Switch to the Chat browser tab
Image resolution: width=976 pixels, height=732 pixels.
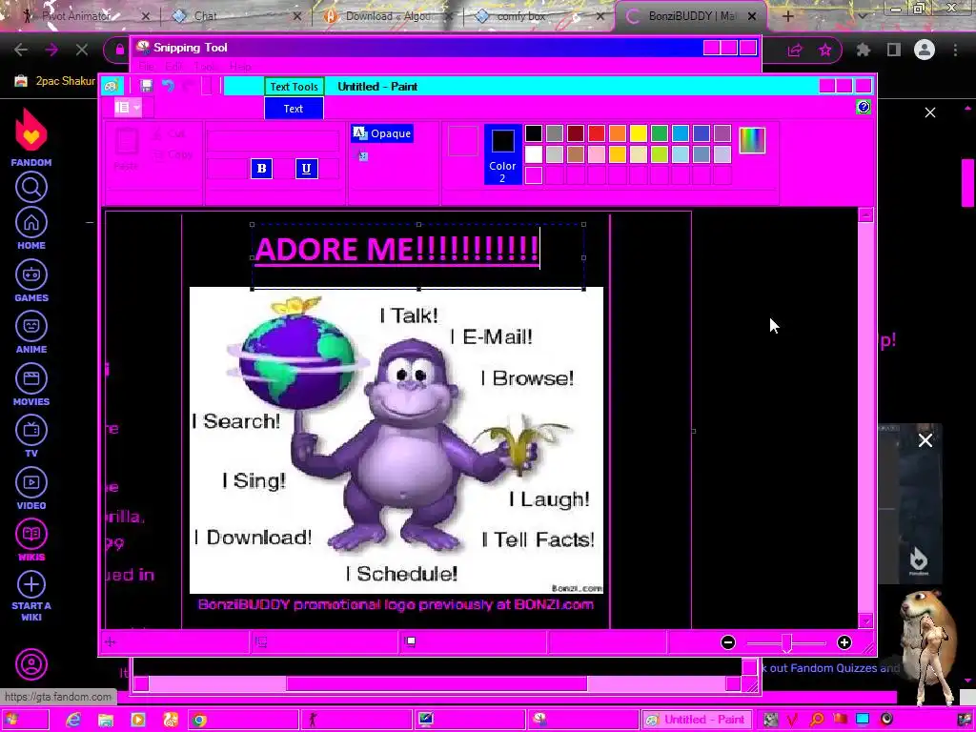click(236, 16)
